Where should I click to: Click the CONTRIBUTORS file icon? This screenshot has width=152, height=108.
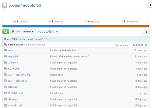pyautogui.click(x=6, y=81)
